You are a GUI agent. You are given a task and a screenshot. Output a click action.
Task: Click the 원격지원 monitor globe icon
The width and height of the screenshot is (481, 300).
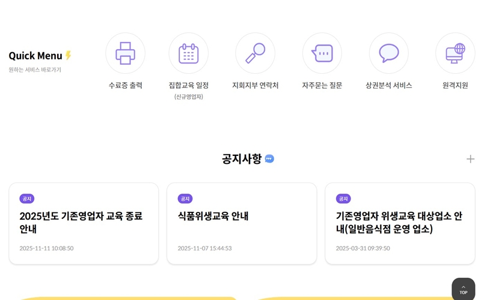455,53
